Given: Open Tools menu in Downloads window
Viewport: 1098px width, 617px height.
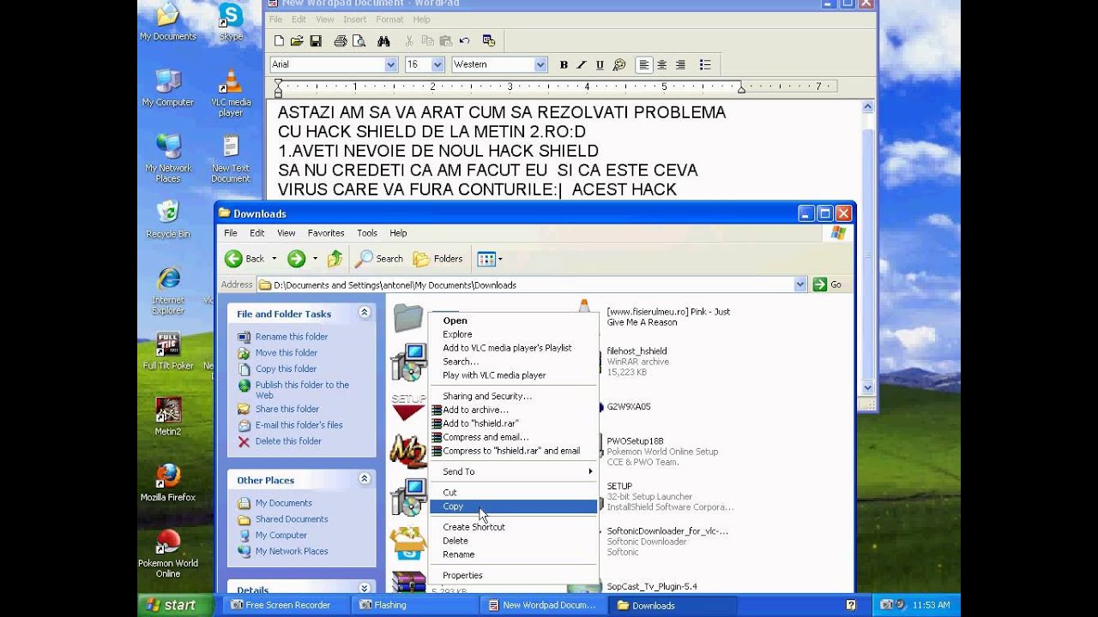Looking at the screenshot, I should [367, 233].
